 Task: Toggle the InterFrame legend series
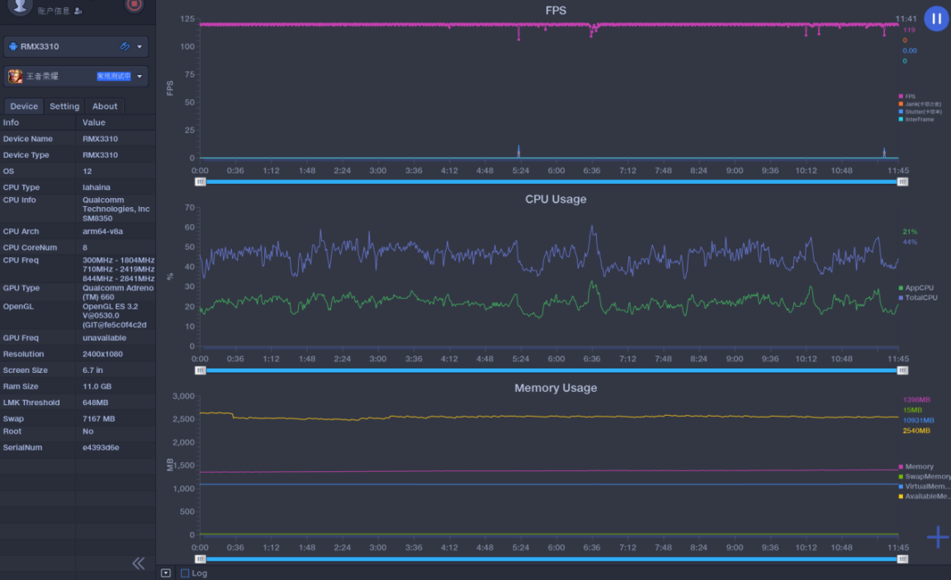[916, 120]
